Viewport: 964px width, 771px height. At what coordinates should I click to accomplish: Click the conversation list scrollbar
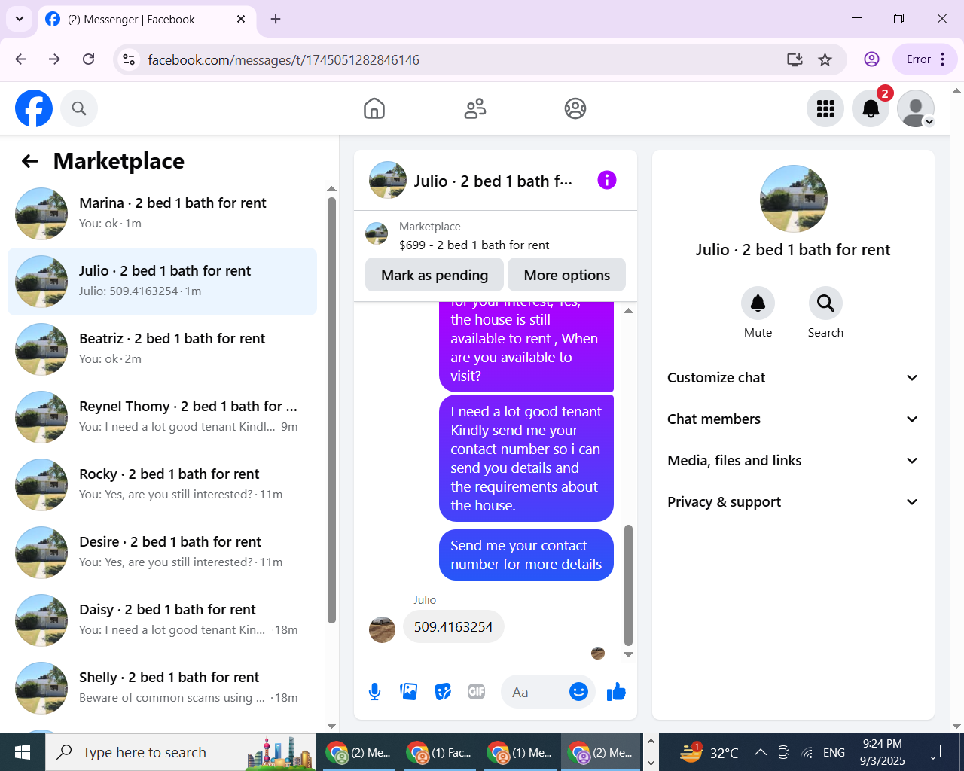point(331,410)
